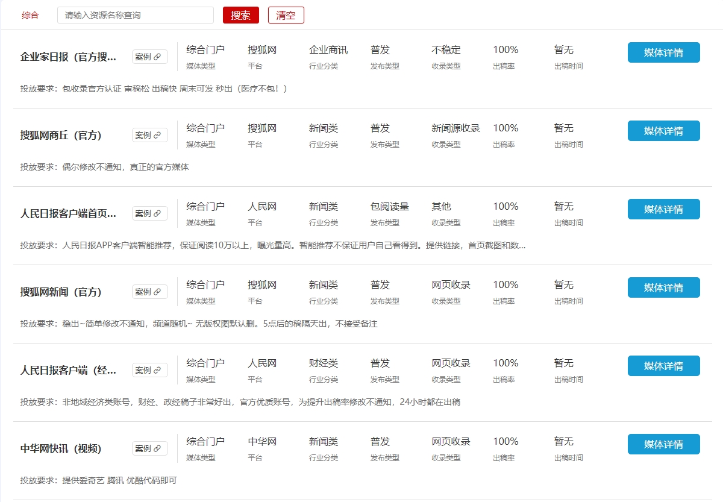The height and width of the screenshot is (502, 723).
Task: Open 媒体详情 for 企业家日报
Action: pyautogui.click(x=663, y=52)
